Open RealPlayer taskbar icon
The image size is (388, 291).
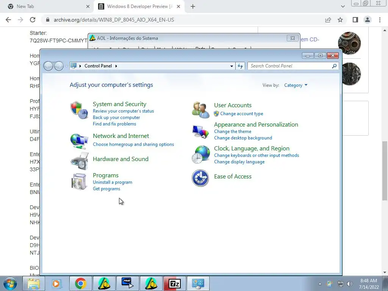(x=127, y=283)
